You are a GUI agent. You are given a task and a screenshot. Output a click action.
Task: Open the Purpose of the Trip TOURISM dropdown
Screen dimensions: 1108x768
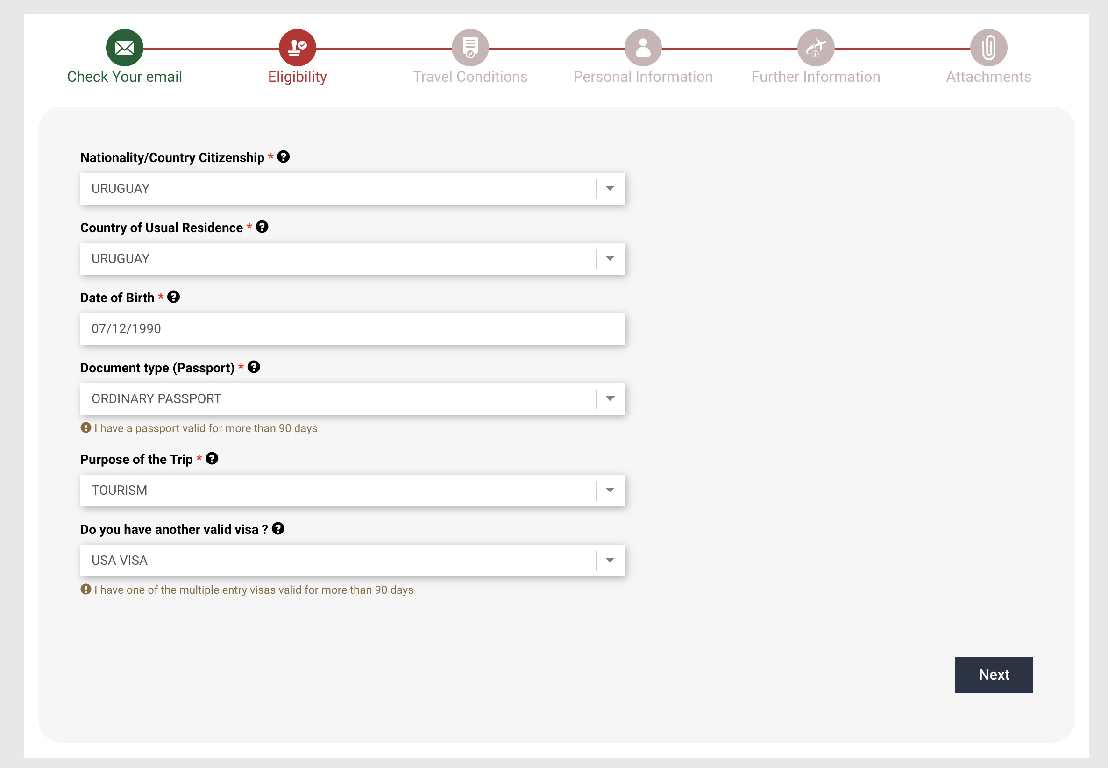tap(610, 491)
